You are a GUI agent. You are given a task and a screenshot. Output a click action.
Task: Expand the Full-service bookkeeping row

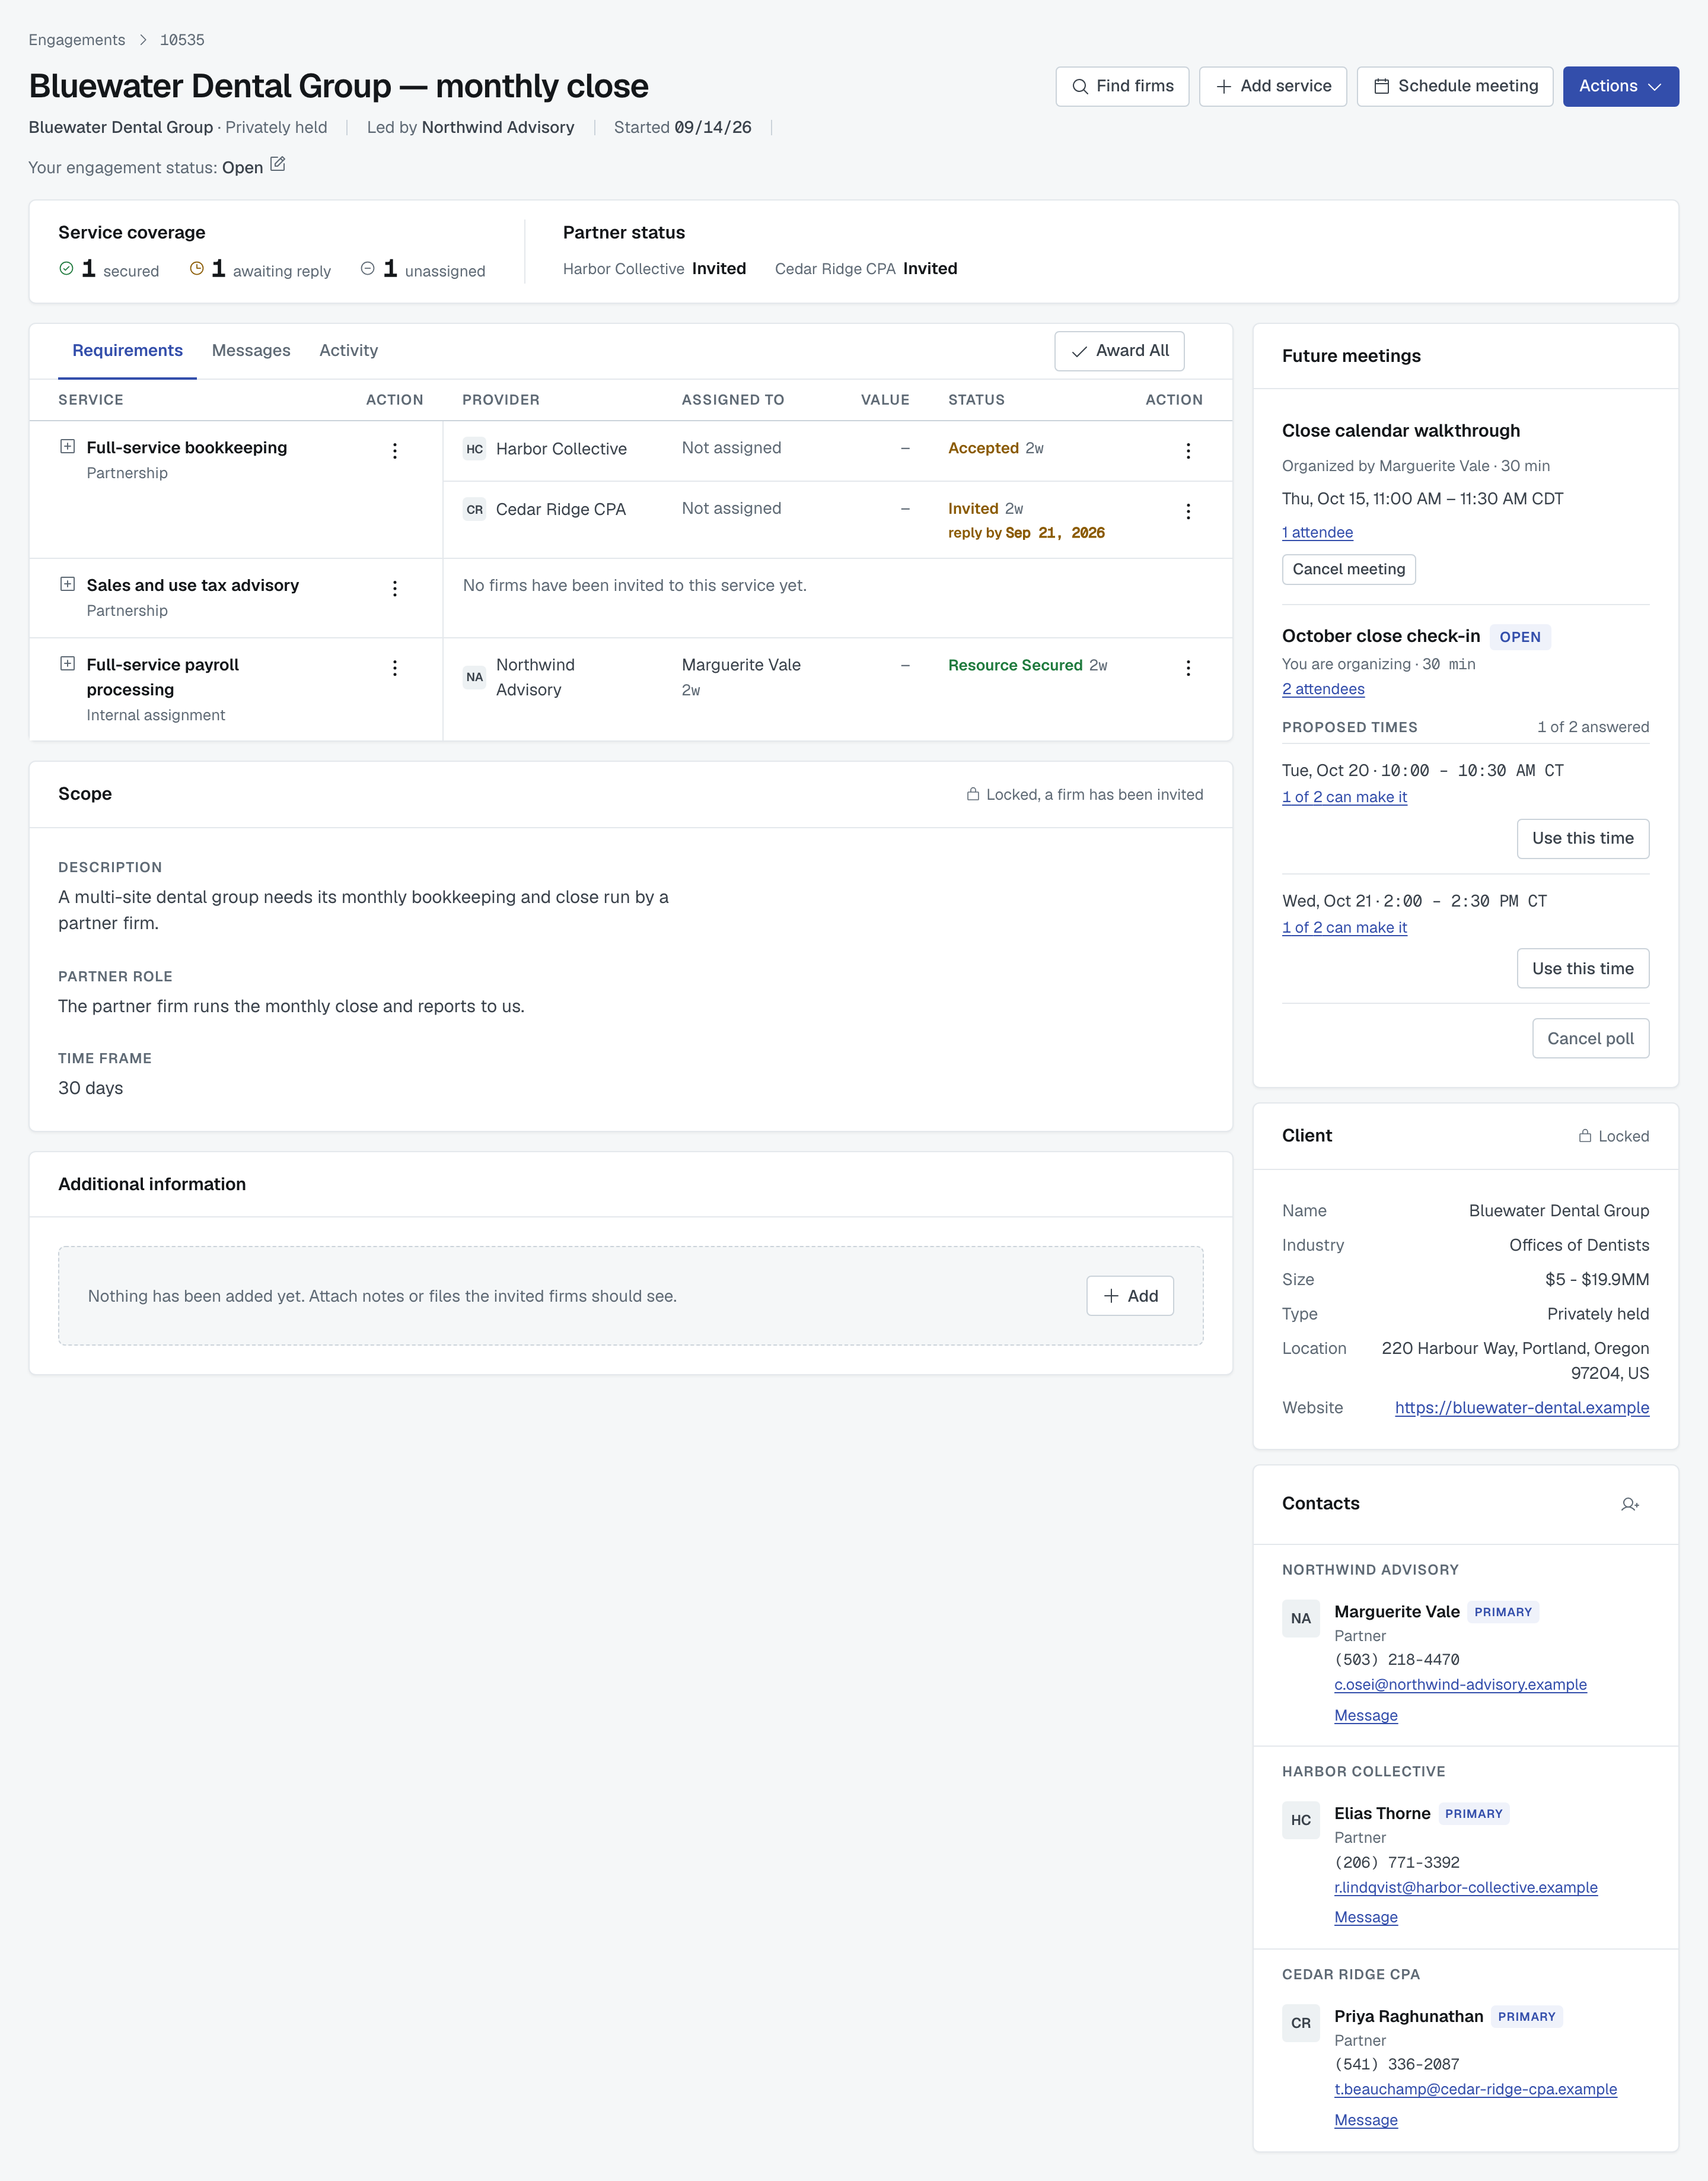point(67,446)
